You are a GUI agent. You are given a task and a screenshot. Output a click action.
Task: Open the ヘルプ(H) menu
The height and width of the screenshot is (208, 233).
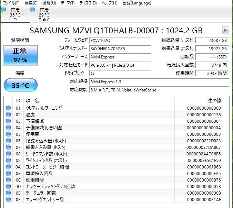tap(110, 3)
